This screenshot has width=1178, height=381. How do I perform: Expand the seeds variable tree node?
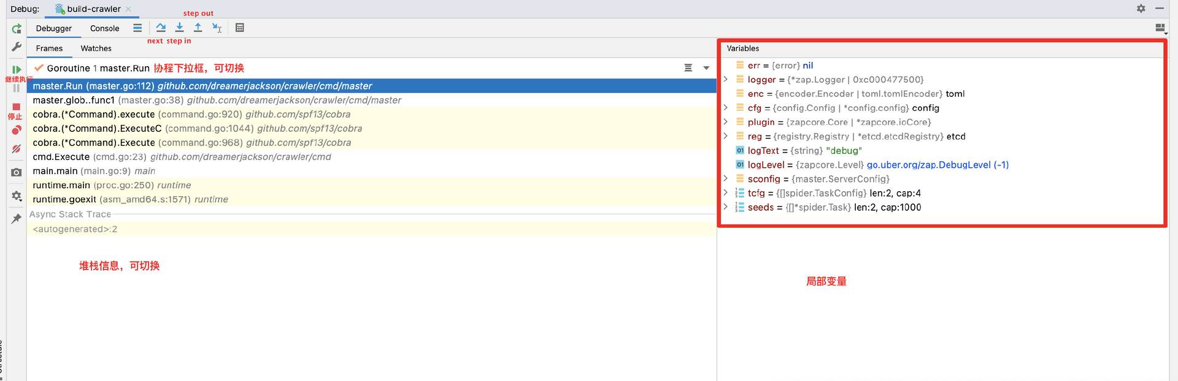(726, 207)
